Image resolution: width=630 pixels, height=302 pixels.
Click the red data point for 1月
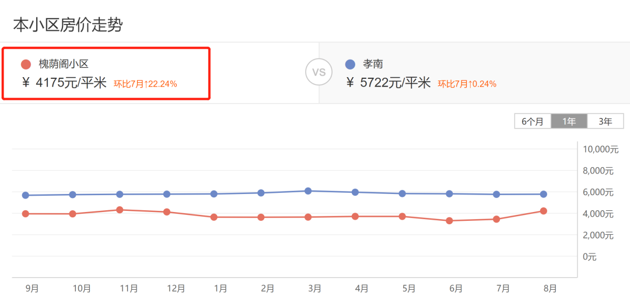214,217
